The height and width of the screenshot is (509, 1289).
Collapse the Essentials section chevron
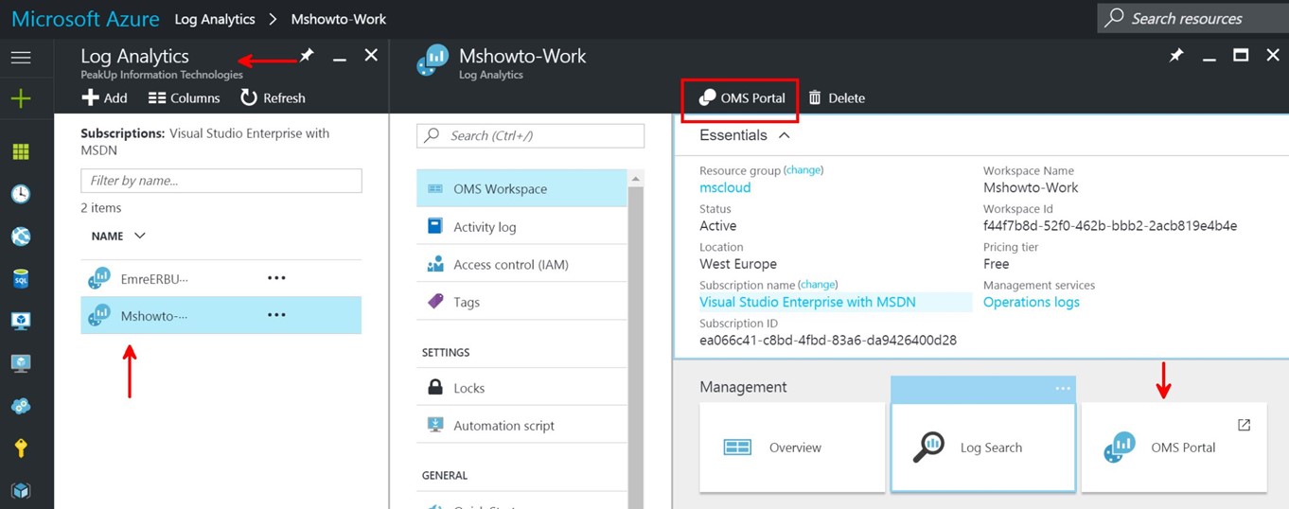click(784, 135)
